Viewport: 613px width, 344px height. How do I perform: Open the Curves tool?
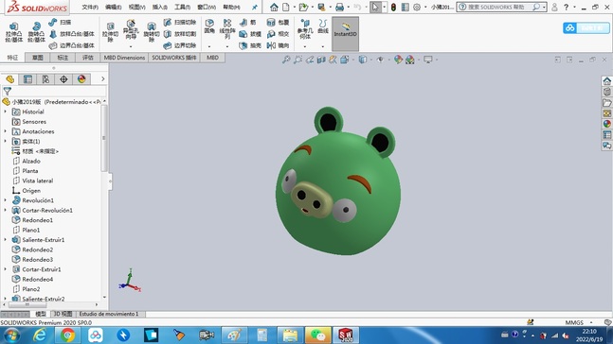pos(323,26)
